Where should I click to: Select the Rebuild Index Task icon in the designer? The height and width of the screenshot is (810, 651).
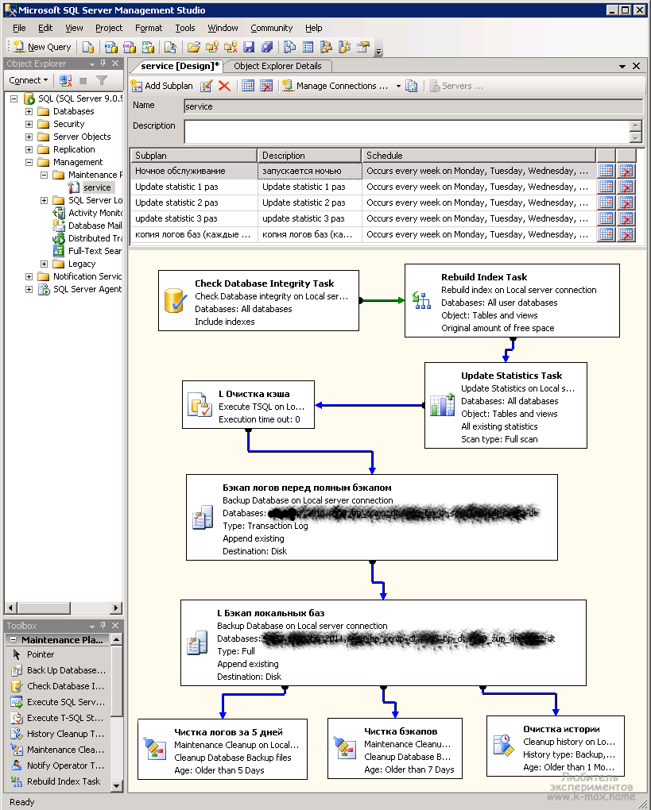tap(420, 299)
